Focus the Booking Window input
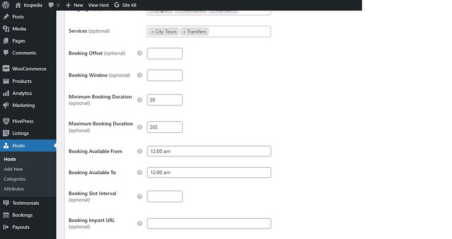 click(164, 75)
